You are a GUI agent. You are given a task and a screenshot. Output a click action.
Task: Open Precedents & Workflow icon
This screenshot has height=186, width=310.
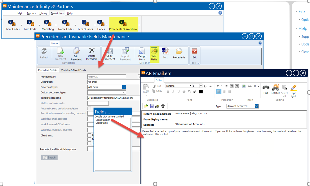coord(123,25)
